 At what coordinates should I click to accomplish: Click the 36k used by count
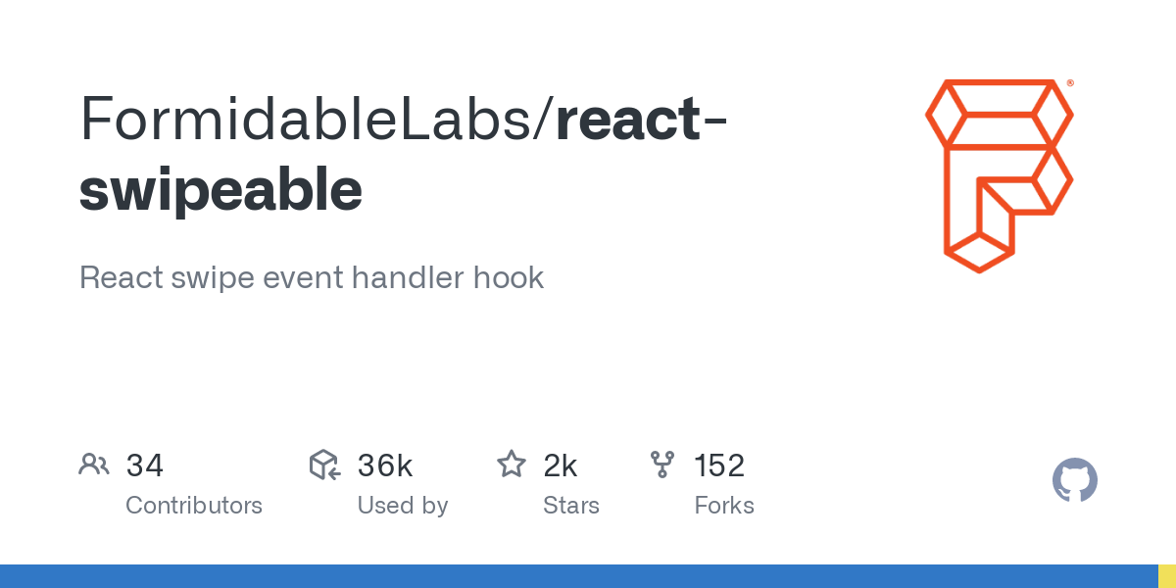(385, 465)
